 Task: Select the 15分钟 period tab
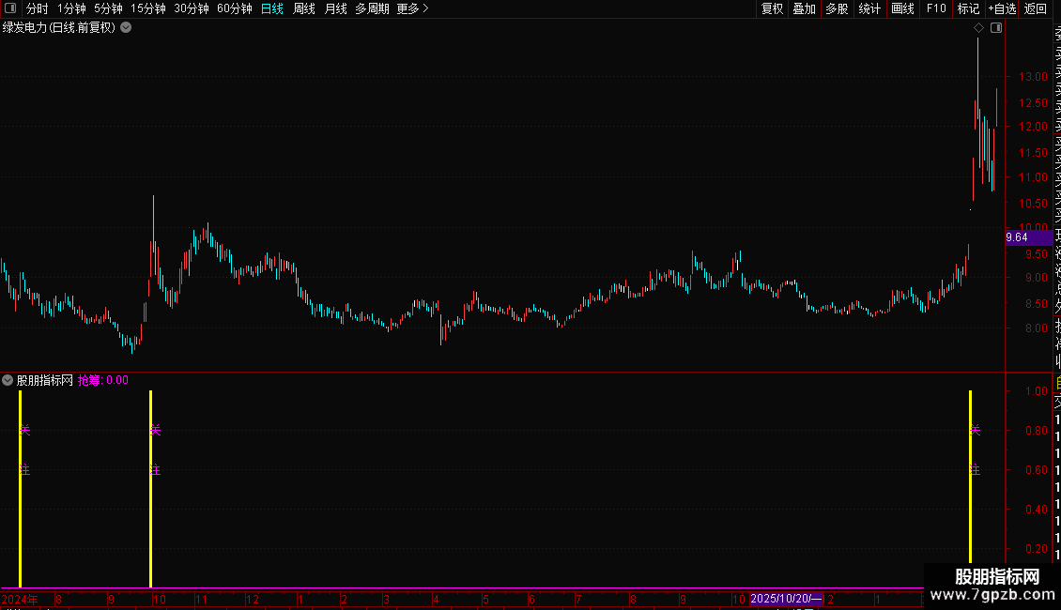click(x=148, y=8)
